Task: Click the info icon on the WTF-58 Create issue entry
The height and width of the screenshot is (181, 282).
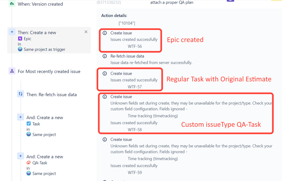Action: point(105,96)
